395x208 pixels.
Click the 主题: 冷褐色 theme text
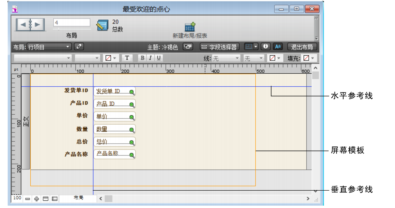point(163,47)
